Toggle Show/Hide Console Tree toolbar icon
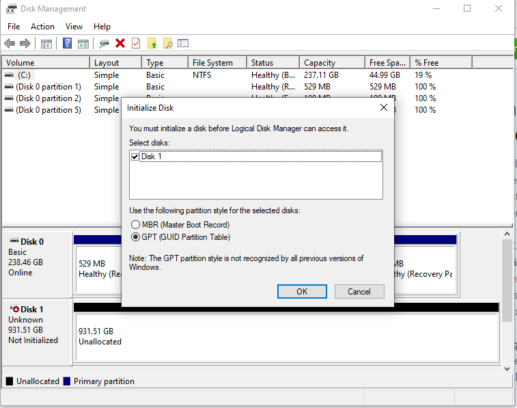This screenshot has height=408, width=517. 46,44
